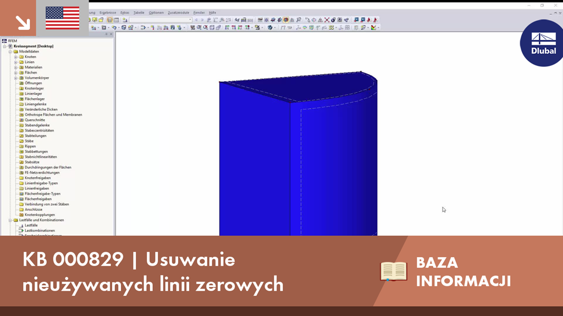Click the Lastfälle load icon
This screenshot has height=316, width=563.
click(x=21, y=225)
